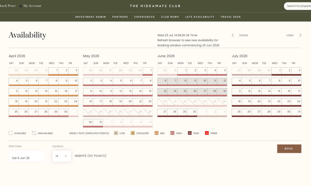Screen dimensions: 311x186
Task: Click unavailable May 23 2026 cell
Action: point(88,112)
